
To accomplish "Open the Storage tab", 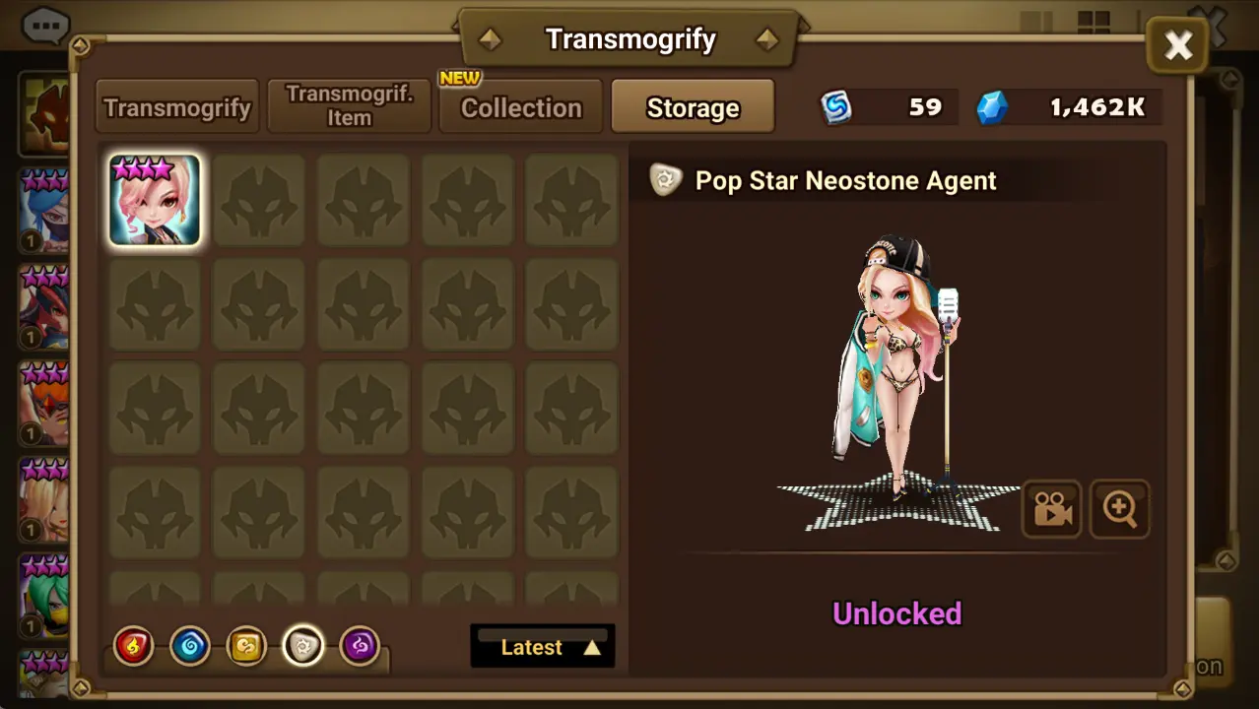I will point(693,106).
